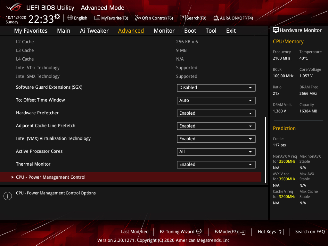Click the L2 Cache row
Image resolution: width=328 pixels, height=246 pixels.
[131, 42]
